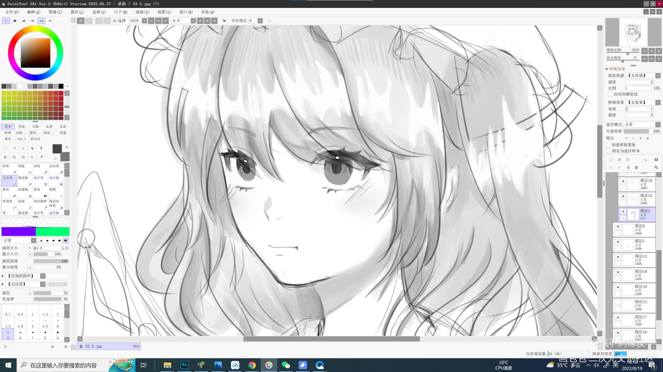Viewport: 663px width, 372px height.
Task: Switch to the 水彩 brush group tab
Action: [63, 126]
